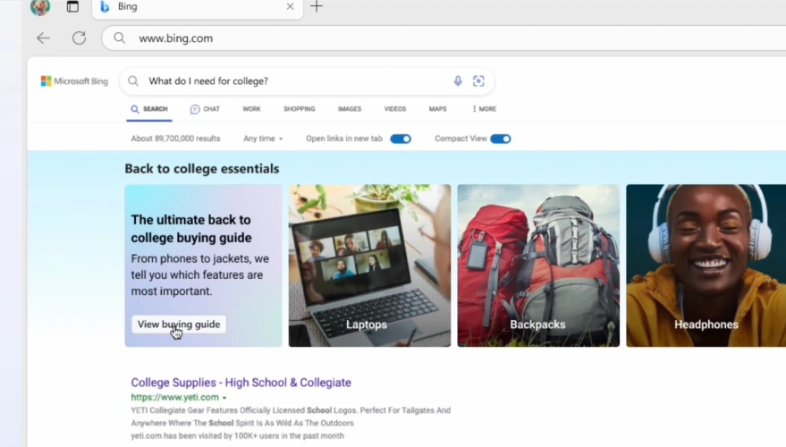Click the Microsoft Bing logo
The image size is (786, 447).
74,81
